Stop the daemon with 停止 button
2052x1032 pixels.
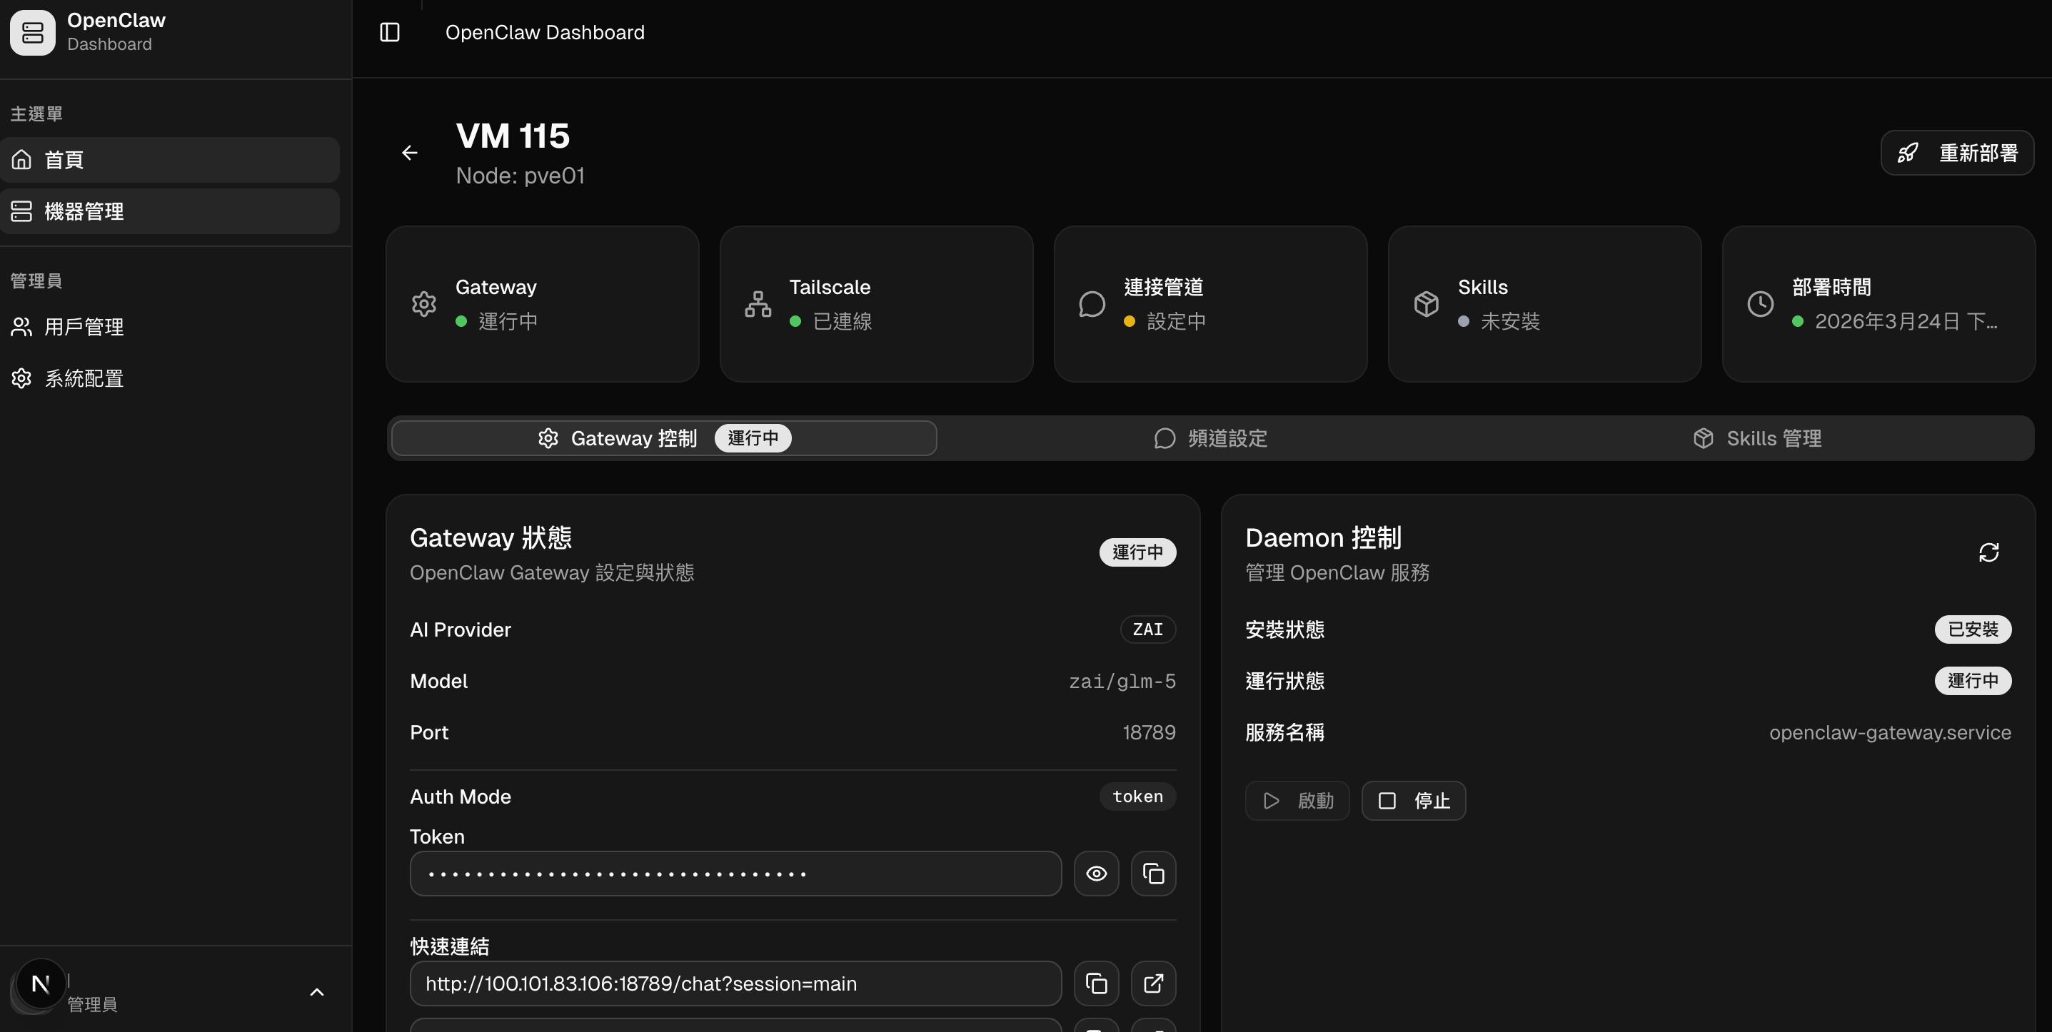(x=1413, y=801)
